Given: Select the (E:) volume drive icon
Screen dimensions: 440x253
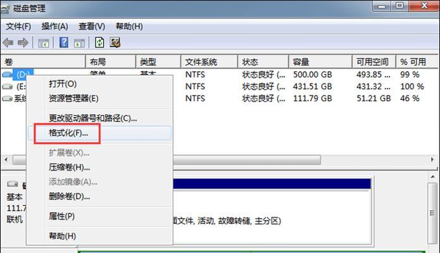Looking at the screenshot, I should coord(7,87).
